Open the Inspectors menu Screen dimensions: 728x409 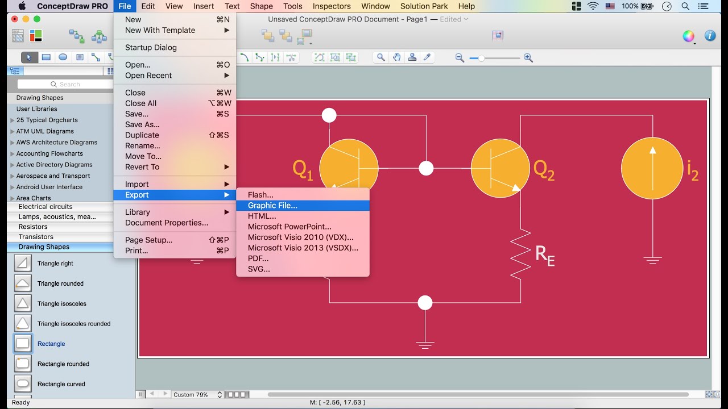[332, 6]
